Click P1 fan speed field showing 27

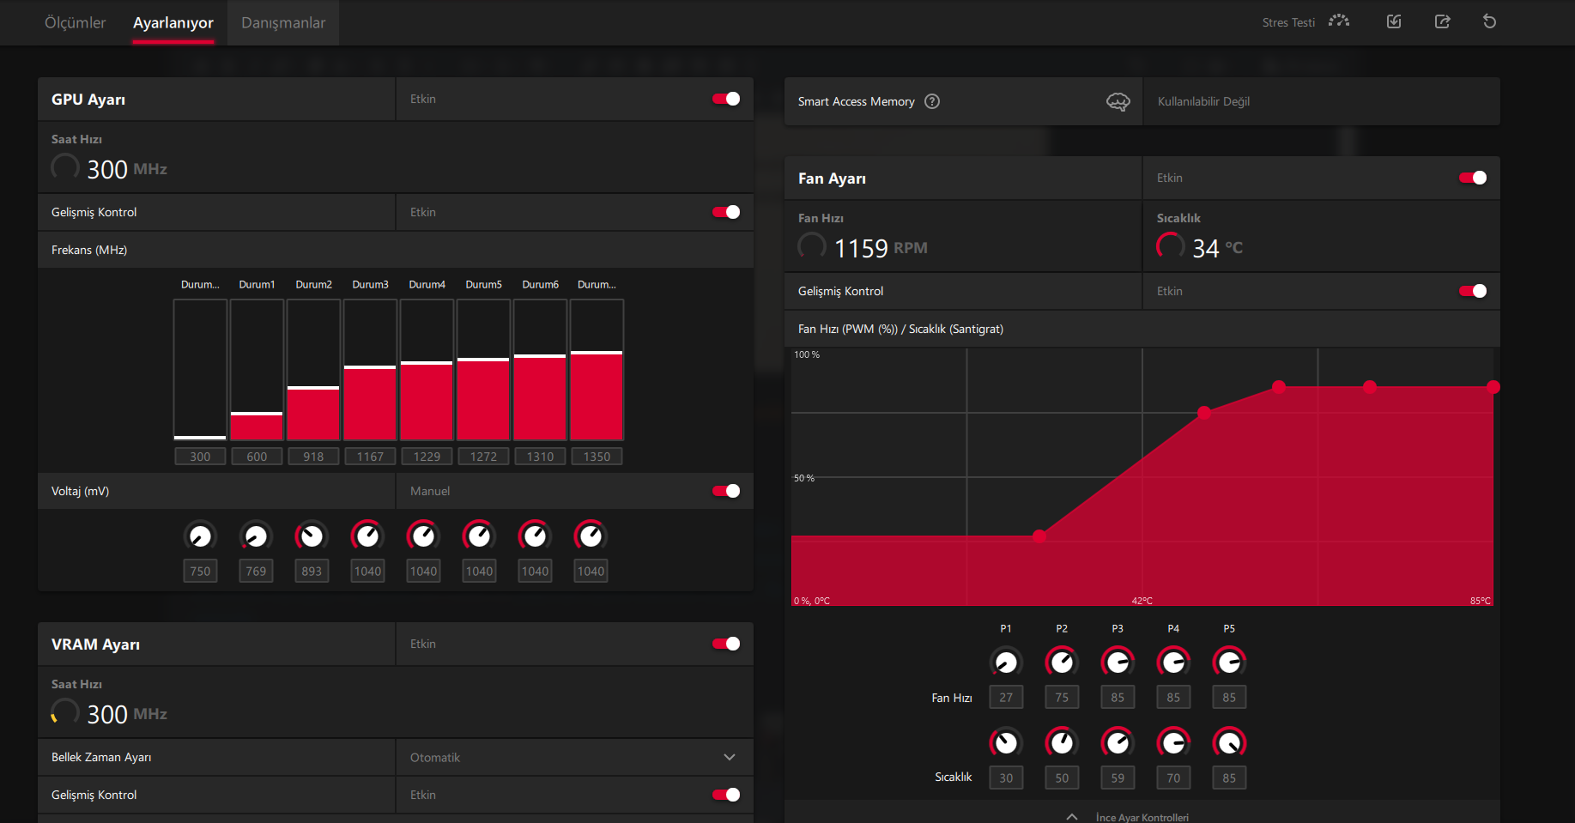click(x=1006, y=697)
